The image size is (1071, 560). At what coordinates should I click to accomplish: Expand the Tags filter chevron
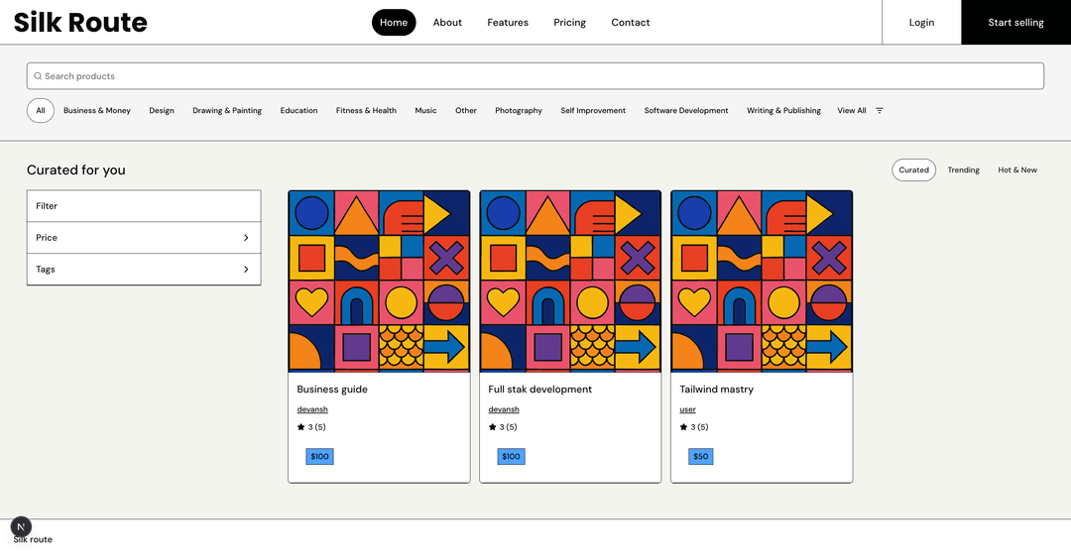tap(246, 270)
